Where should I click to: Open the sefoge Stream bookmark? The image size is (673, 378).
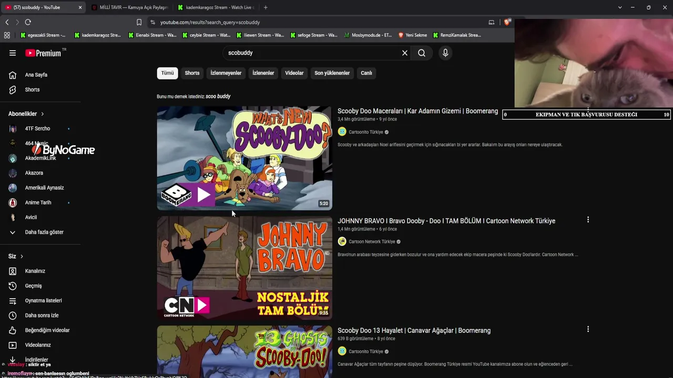pos(314,35)
